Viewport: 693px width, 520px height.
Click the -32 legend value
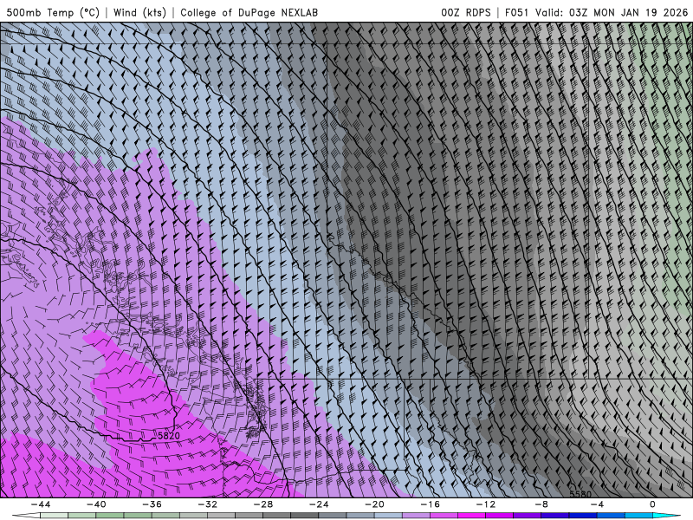tap(208, 504)
